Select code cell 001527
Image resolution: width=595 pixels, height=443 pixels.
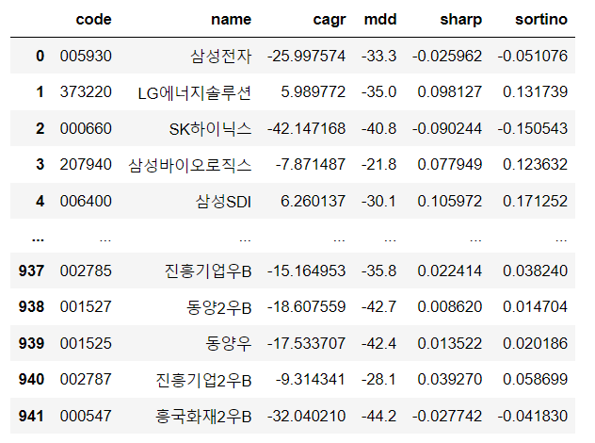click(x=86, y=306)
